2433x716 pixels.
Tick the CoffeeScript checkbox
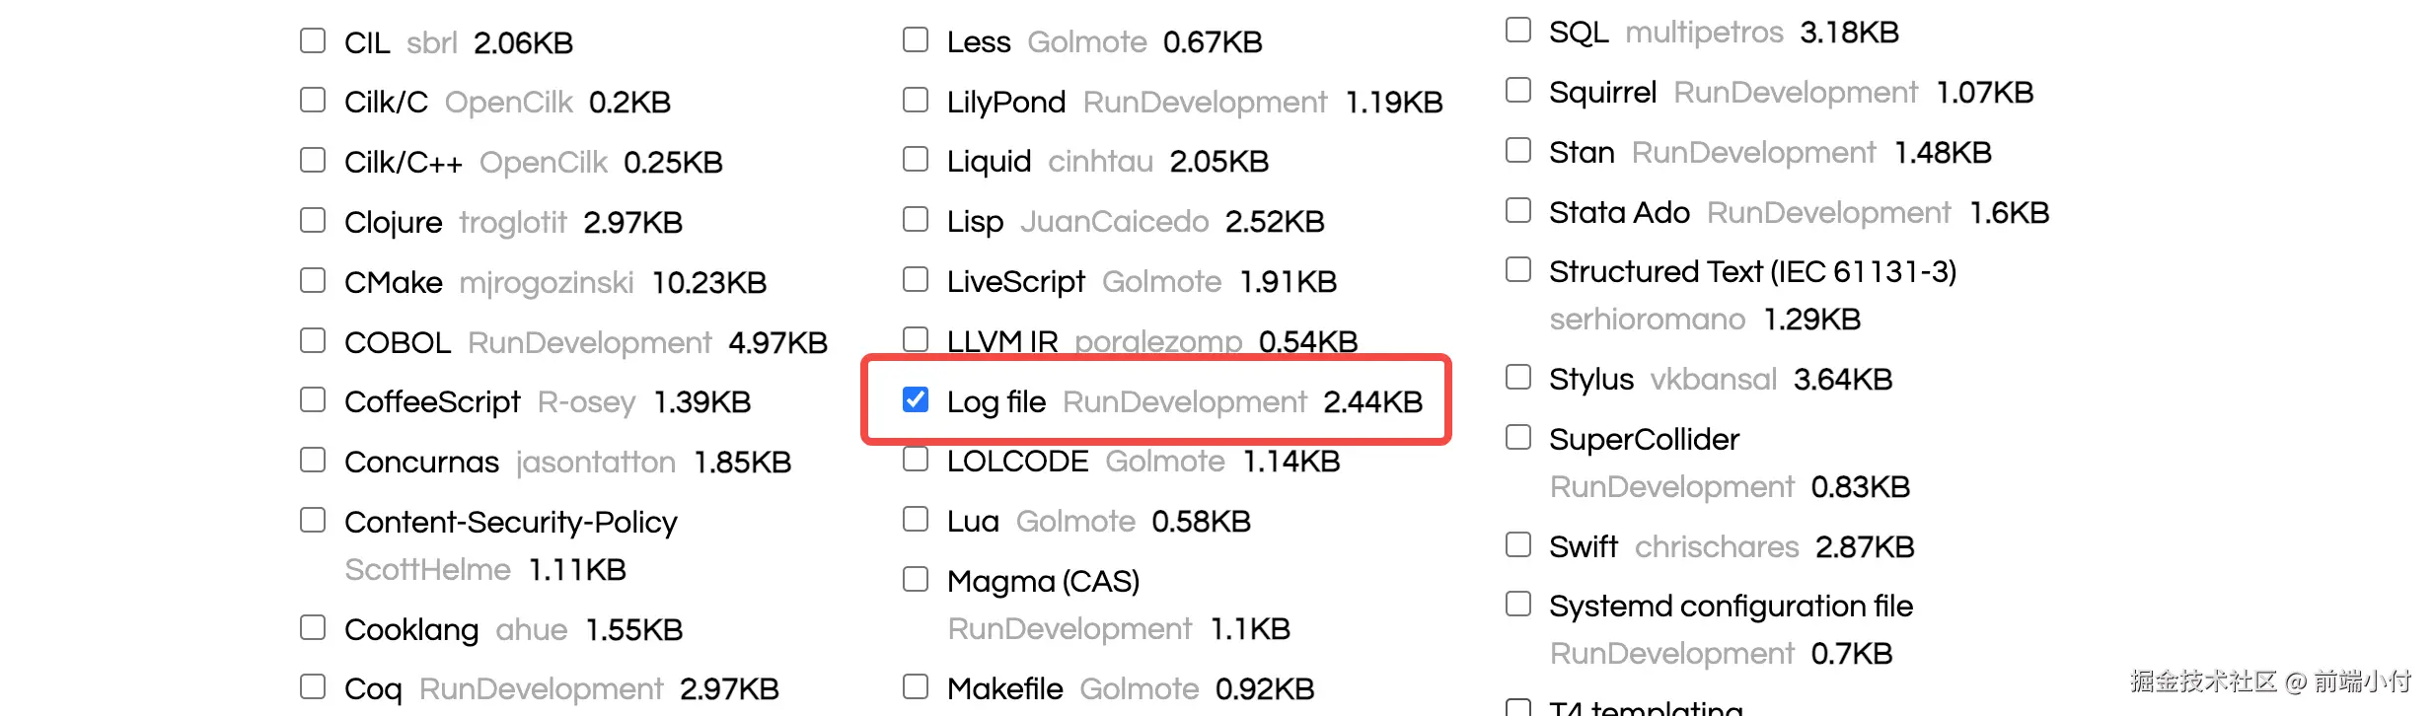click(313, 400)
